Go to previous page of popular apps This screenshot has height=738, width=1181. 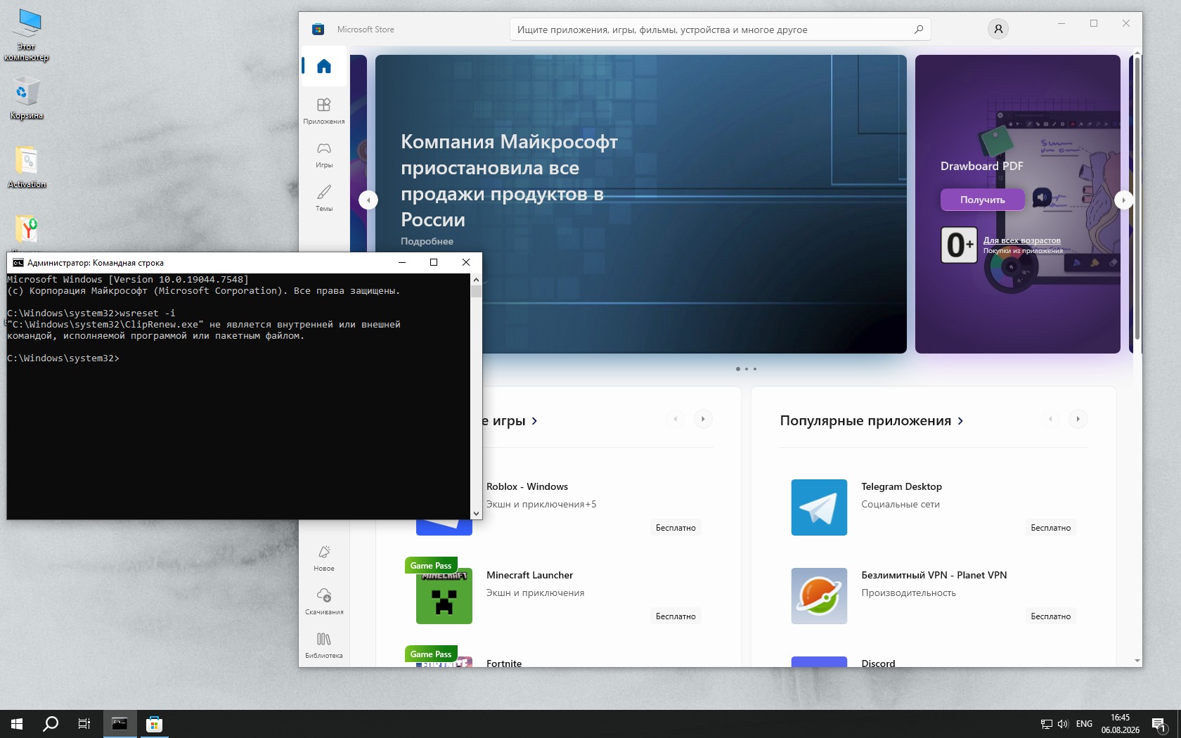[x=1050, y=419]
